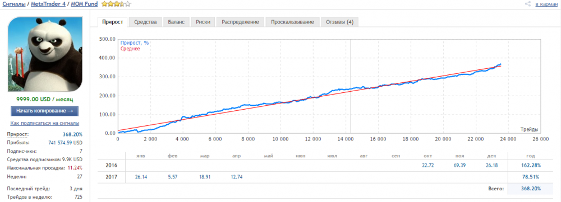This screenshot has width=561, height=202.
Task: Click the '500.00' y-axis label
Action: click(107, 39)
